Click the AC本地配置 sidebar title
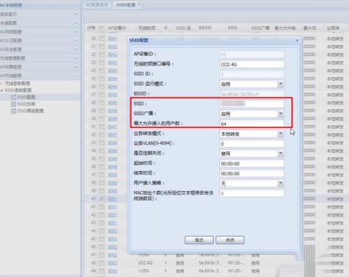349x277 pixels. [11, 5]
